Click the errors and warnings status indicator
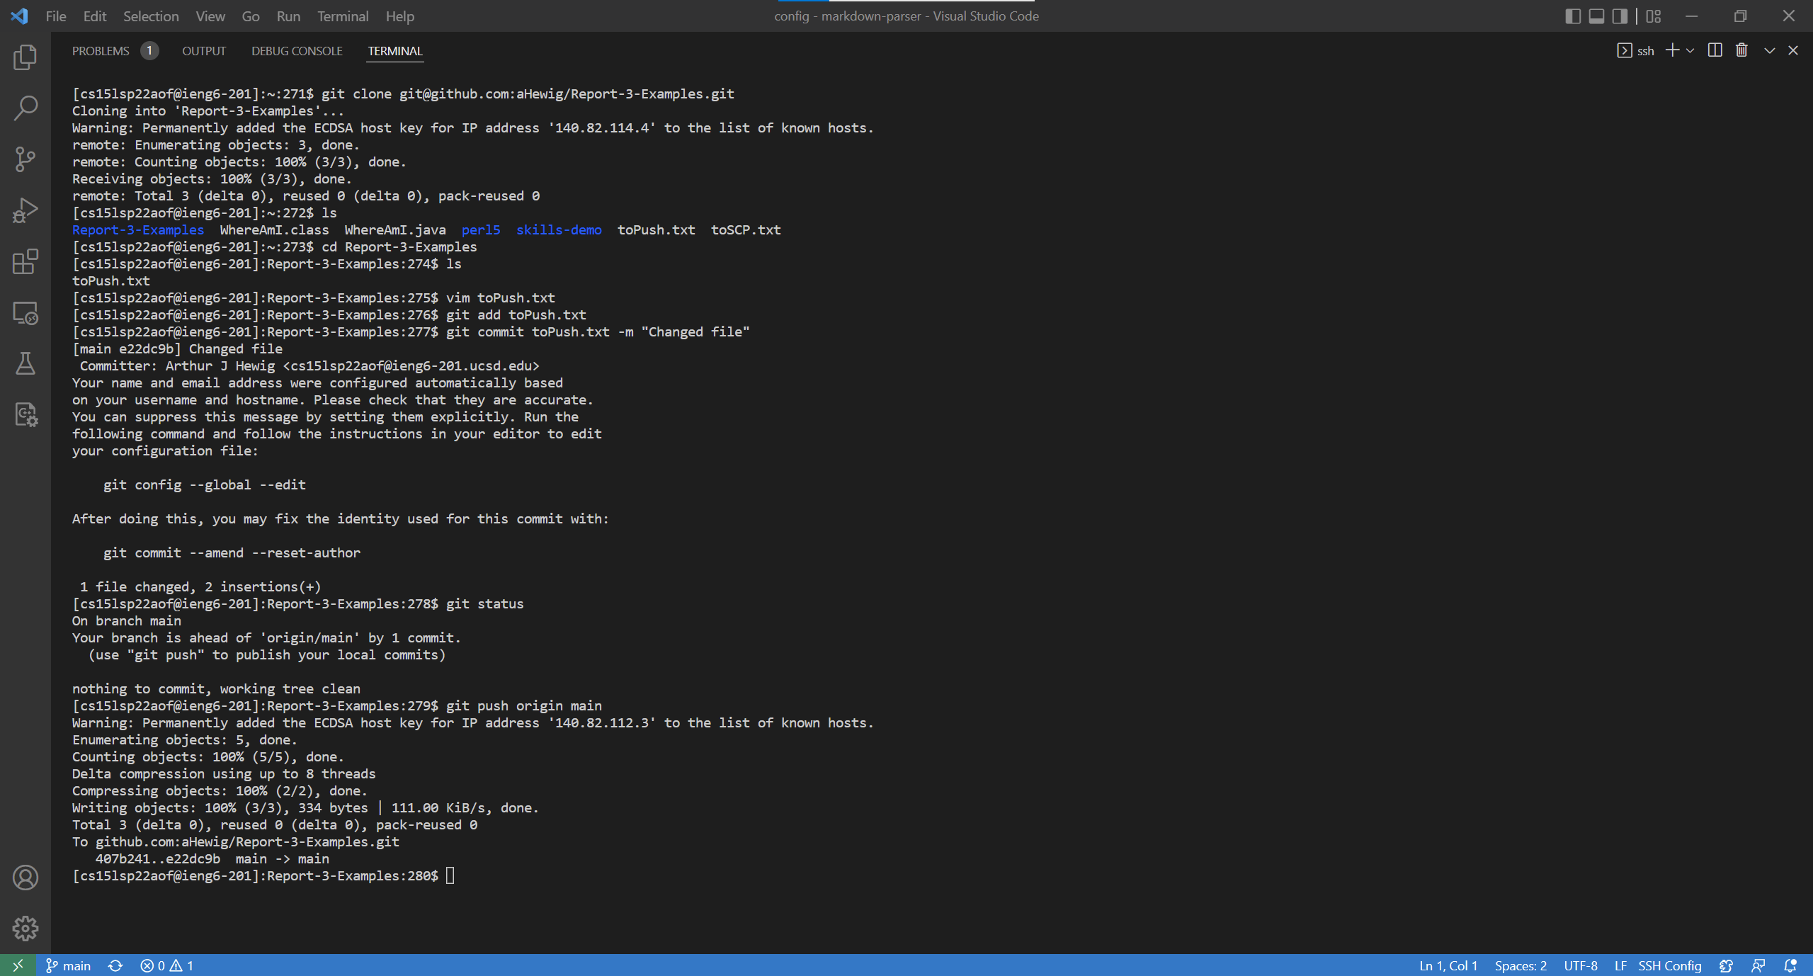Viewport: 1813px width, 976px height. 167,965
